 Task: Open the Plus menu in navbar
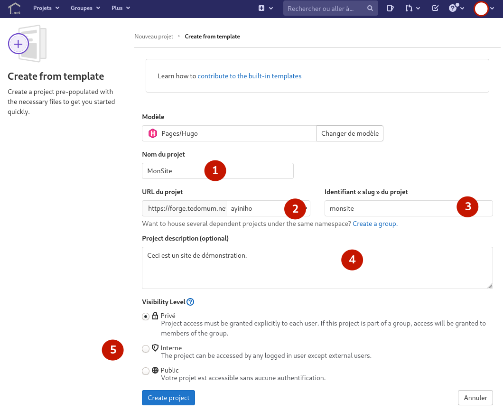[x=121, y=8]
